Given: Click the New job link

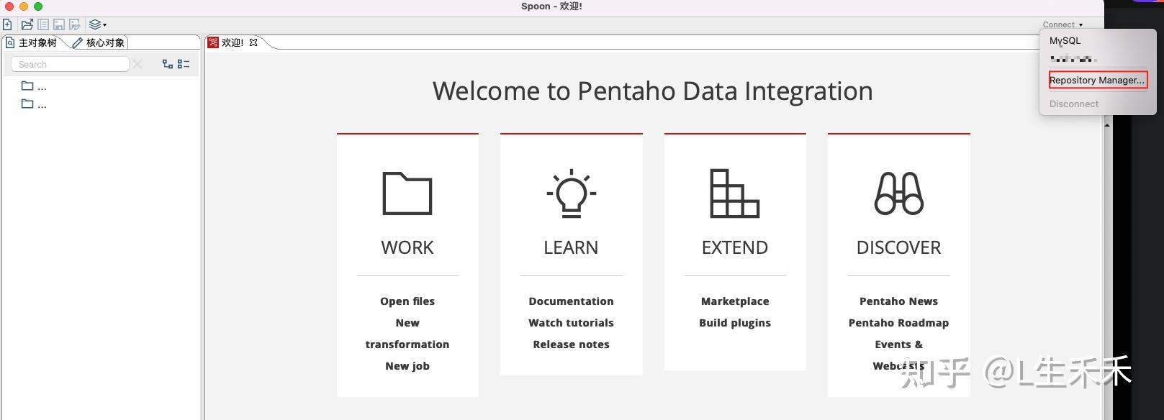Looking at the screenshot, I should click(x=407, y=366).
